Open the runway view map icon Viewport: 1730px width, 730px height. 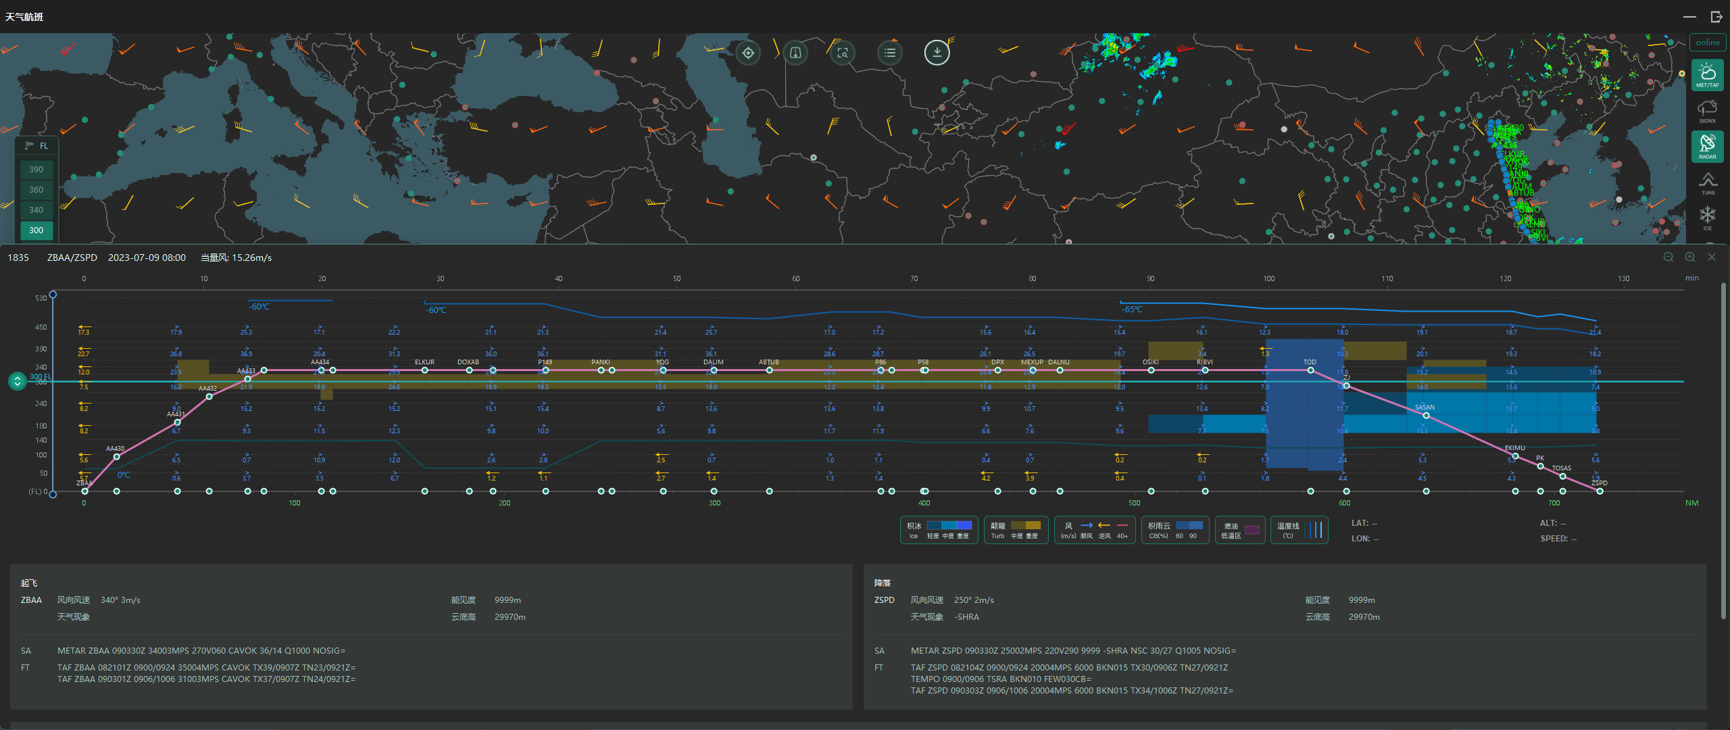pyautogui.click(x=795, y=53)
